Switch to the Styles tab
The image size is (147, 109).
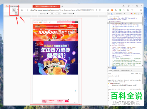pyautogui.click(x=110, y=70)
